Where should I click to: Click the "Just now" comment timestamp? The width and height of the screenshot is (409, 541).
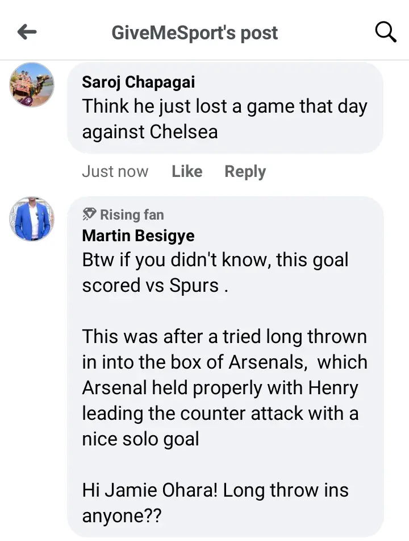click(x=115, y=171)
